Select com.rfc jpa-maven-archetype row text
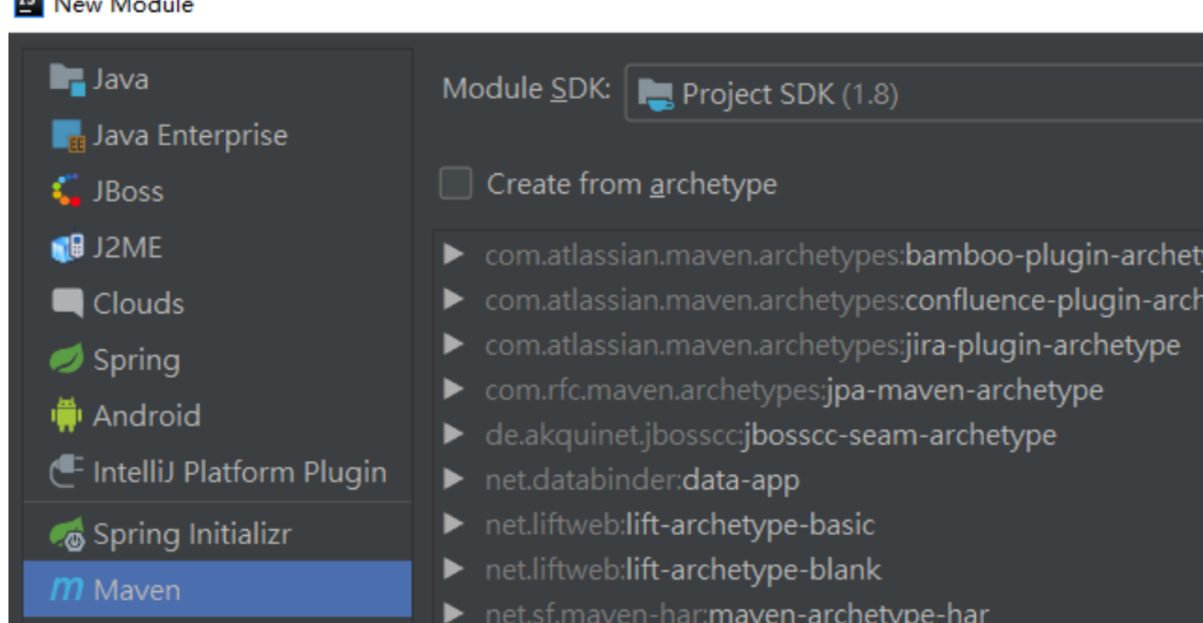 [794, 390]
